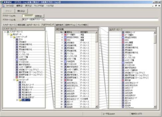
Task: Click the SEQ icon in item definition list
Action: pos(65,40)
